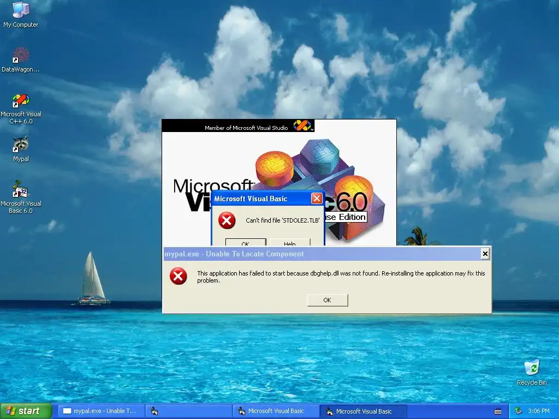Select the DataWagon desktop shortcut
The width and height of the screenshot is (559, 419).
point(21,60)
